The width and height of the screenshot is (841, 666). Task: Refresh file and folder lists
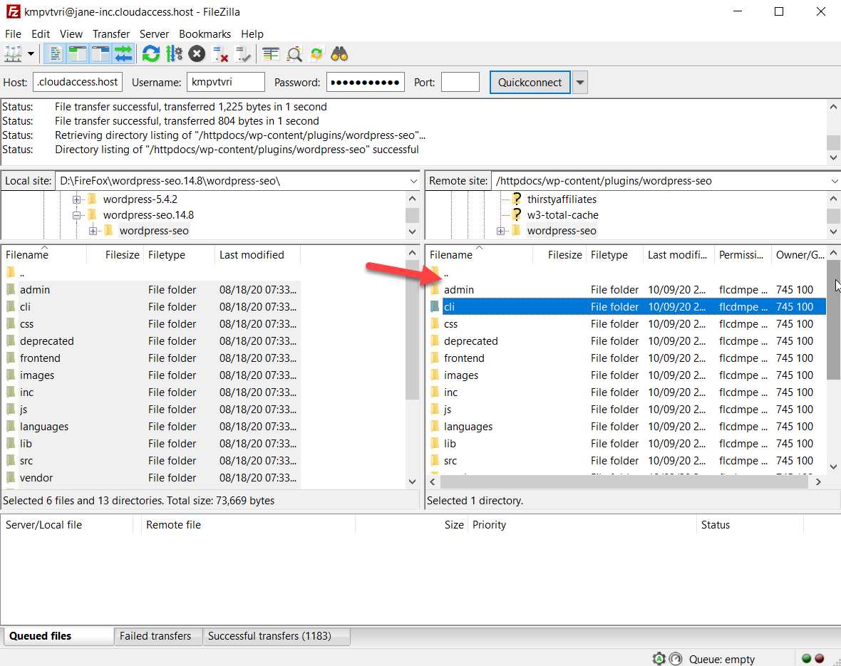point(151,54)
